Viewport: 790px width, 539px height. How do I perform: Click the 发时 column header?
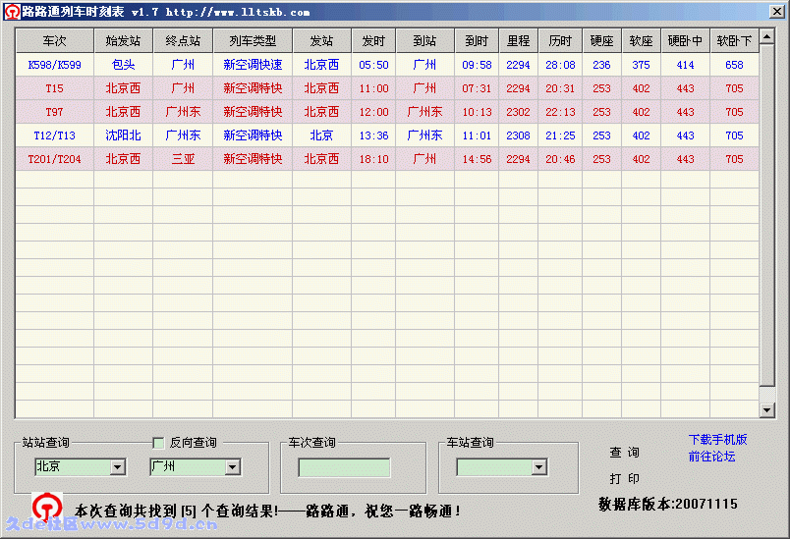tap(373, 41)
